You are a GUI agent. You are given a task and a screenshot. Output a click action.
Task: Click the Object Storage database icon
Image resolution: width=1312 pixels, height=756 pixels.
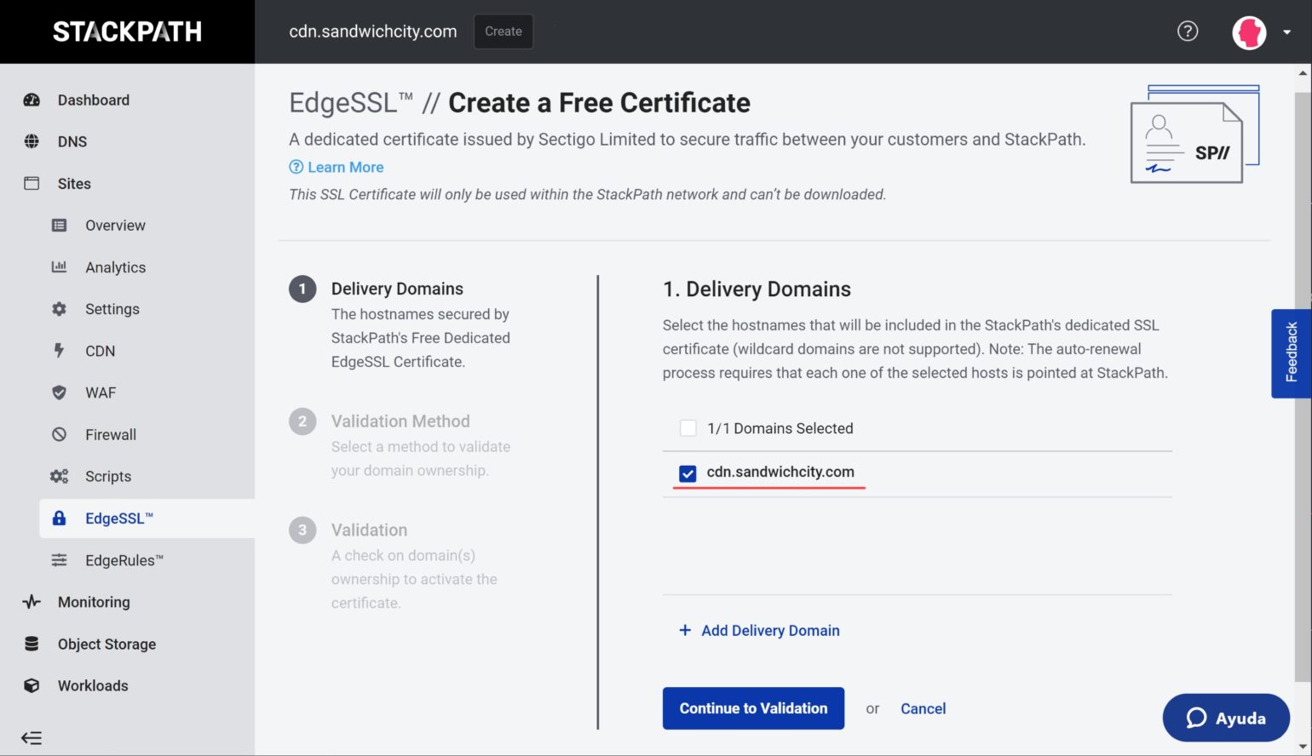click(32, 644)
